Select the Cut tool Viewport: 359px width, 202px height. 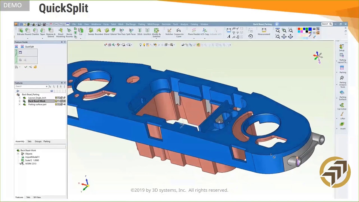pos(81,32)
